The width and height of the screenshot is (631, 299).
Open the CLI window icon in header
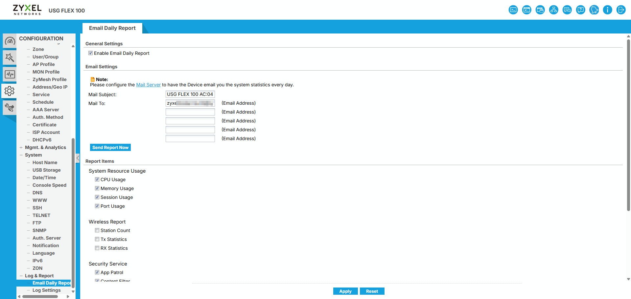tap(526, 10)
